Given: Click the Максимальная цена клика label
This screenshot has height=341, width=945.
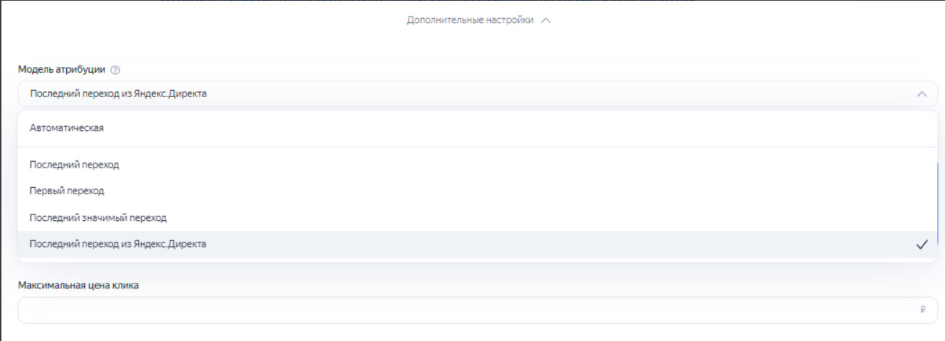Looking at the screenshot, I should [78, 286].
